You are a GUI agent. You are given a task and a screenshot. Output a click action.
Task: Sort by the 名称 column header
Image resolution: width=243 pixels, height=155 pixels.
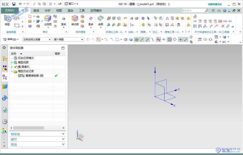click(x=31, y=54)
